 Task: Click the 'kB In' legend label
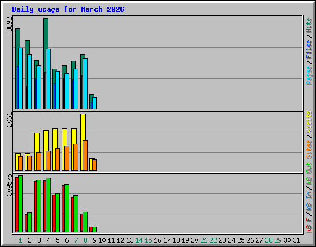[x=309, y=201]
